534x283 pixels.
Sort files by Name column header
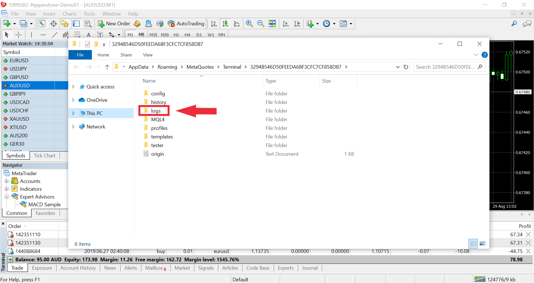point(149,81)
